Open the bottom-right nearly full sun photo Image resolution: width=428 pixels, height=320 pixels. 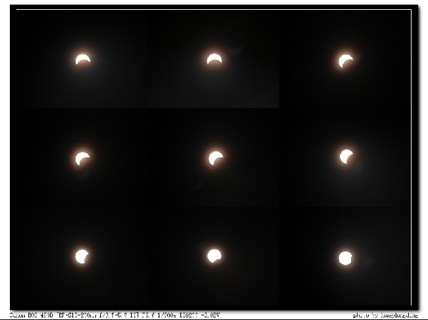[346, 257]
